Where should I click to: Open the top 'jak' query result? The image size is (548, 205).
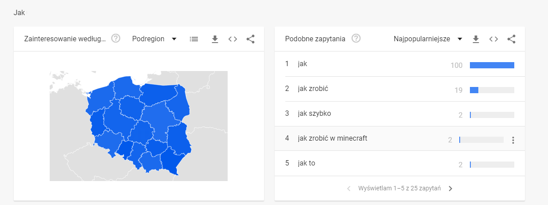pos(303,64)
